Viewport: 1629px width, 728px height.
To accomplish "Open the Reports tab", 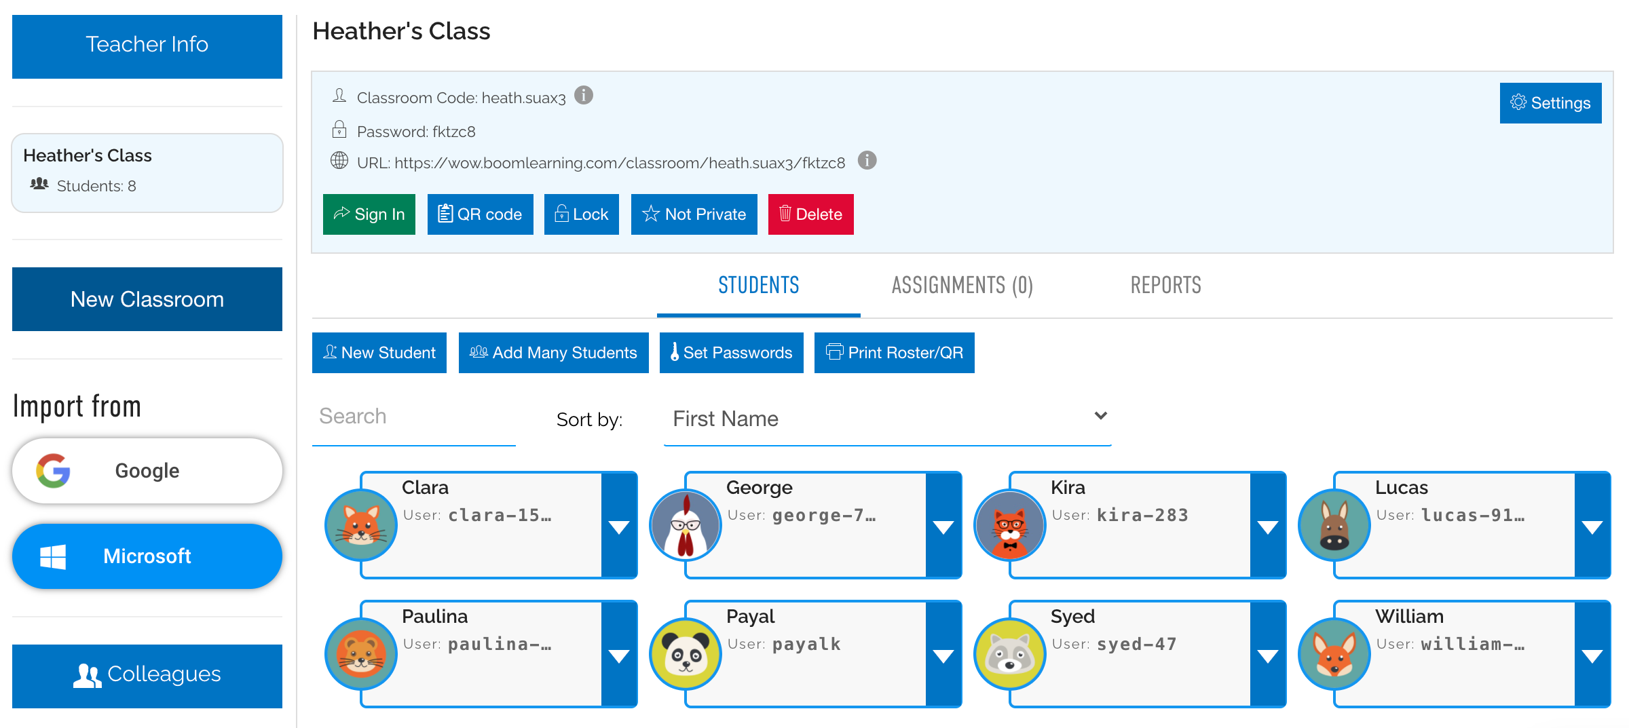I will click(1166, 286).
